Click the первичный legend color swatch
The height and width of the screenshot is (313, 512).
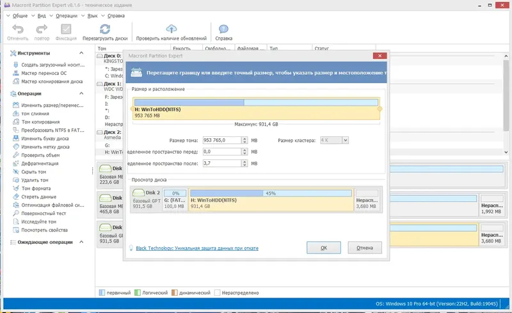(102, 293)
